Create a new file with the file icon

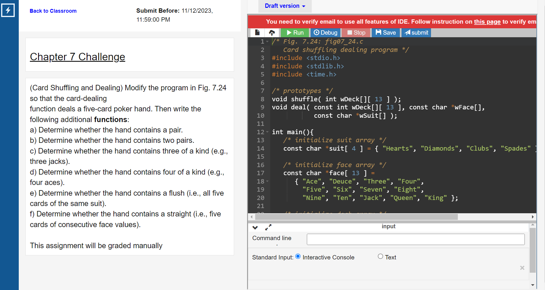257,33
